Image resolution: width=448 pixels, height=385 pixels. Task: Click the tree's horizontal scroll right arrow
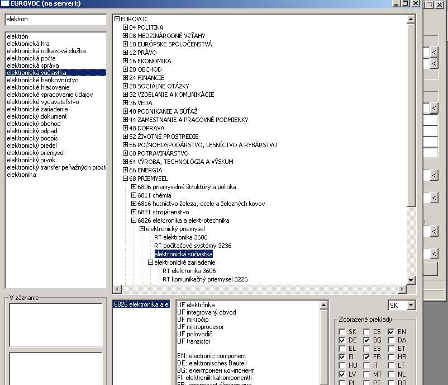click(x=402, y=289)
